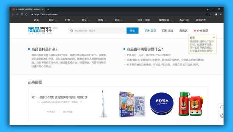Click the padlock icon in the address bar
Screen dimensions: 233x132
32,14
